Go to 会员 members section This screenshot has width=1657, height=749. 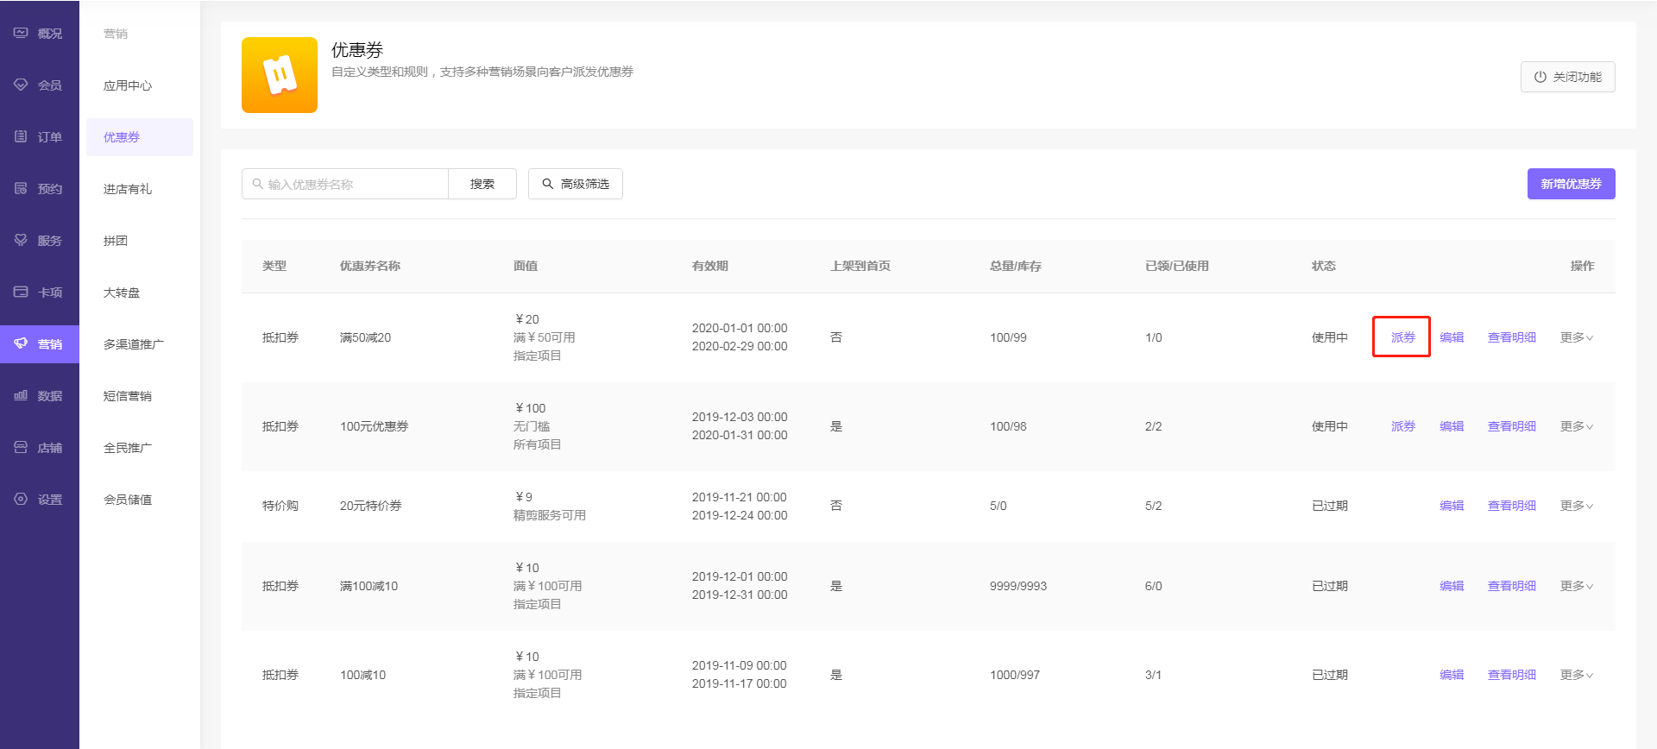[40, 85]
